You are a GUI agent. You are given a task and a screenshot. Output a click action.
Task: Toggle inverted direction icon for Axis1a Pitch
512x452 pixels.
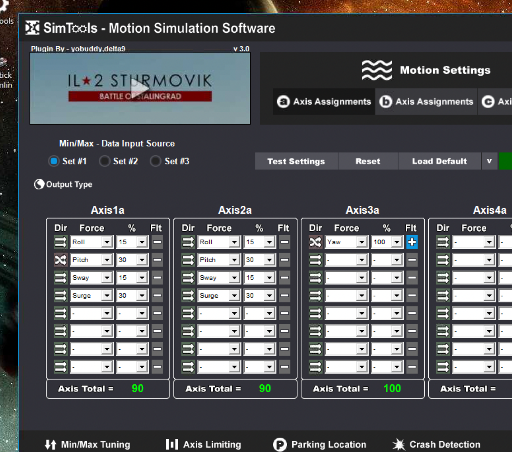tap(61, 260)
